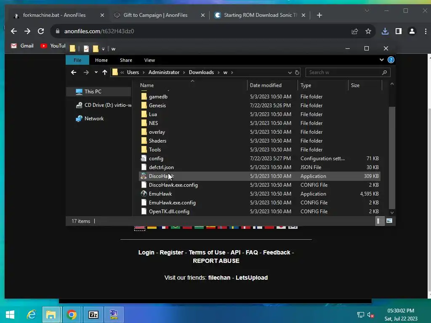Screen dimensions: 431x323
Task: Open the gamedb folder
Action: [158, 97]
